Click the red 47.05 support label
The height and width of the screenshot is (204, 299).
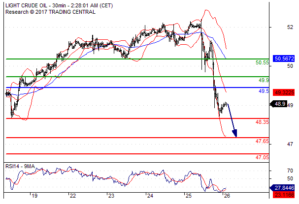point(262,157)
